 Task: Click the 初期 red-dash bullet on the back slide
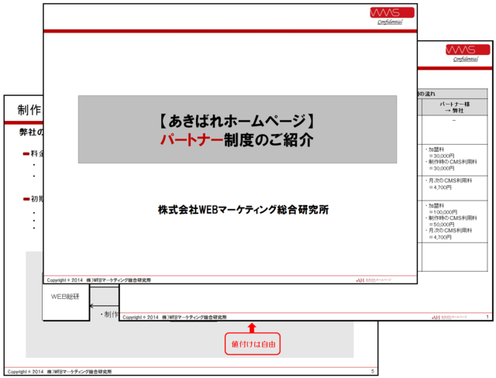[33, 199]
